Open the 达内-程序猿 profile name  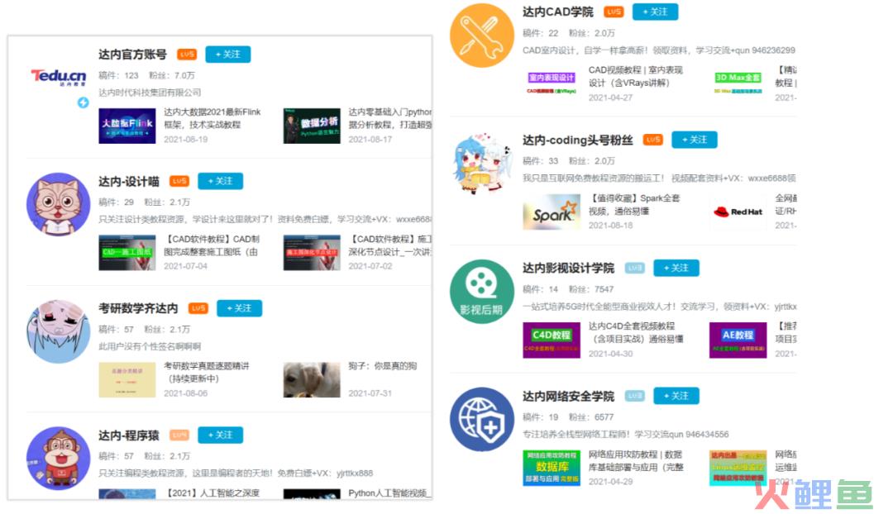129,435
